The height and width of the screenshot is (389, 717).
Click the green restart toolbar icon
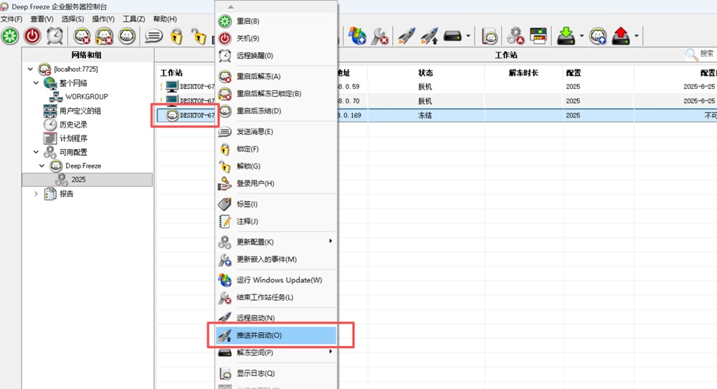[10, 35]
